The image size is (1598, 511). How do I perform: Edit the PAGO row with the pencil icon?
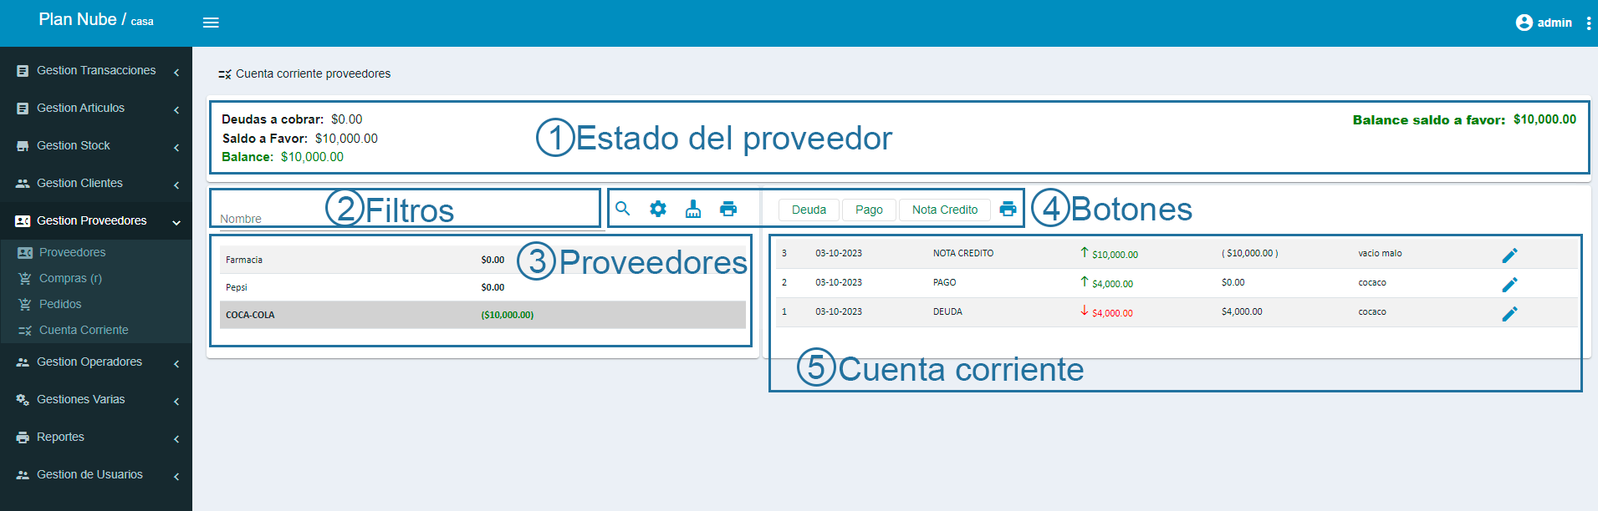(1509, 284)
